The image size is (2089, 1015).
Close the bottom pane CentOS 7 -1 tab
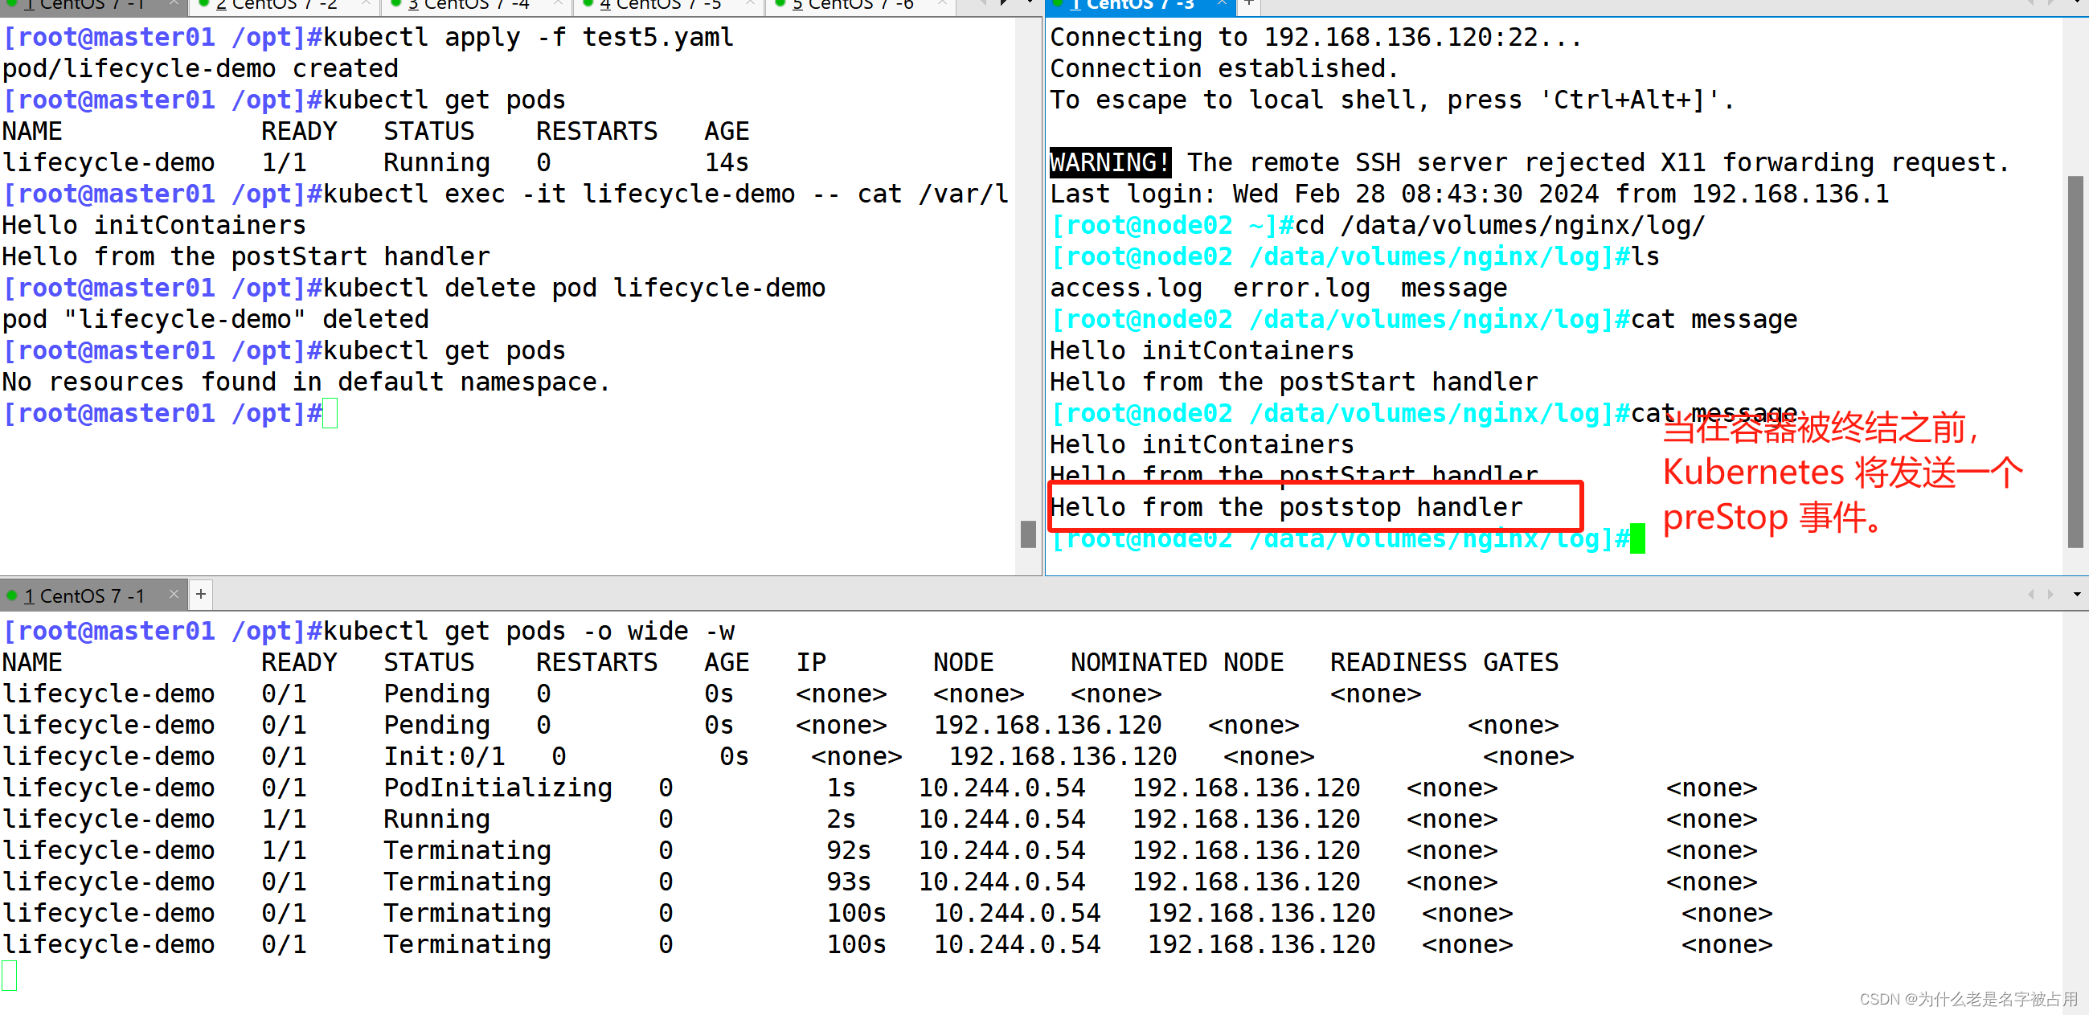click(174, 594)
